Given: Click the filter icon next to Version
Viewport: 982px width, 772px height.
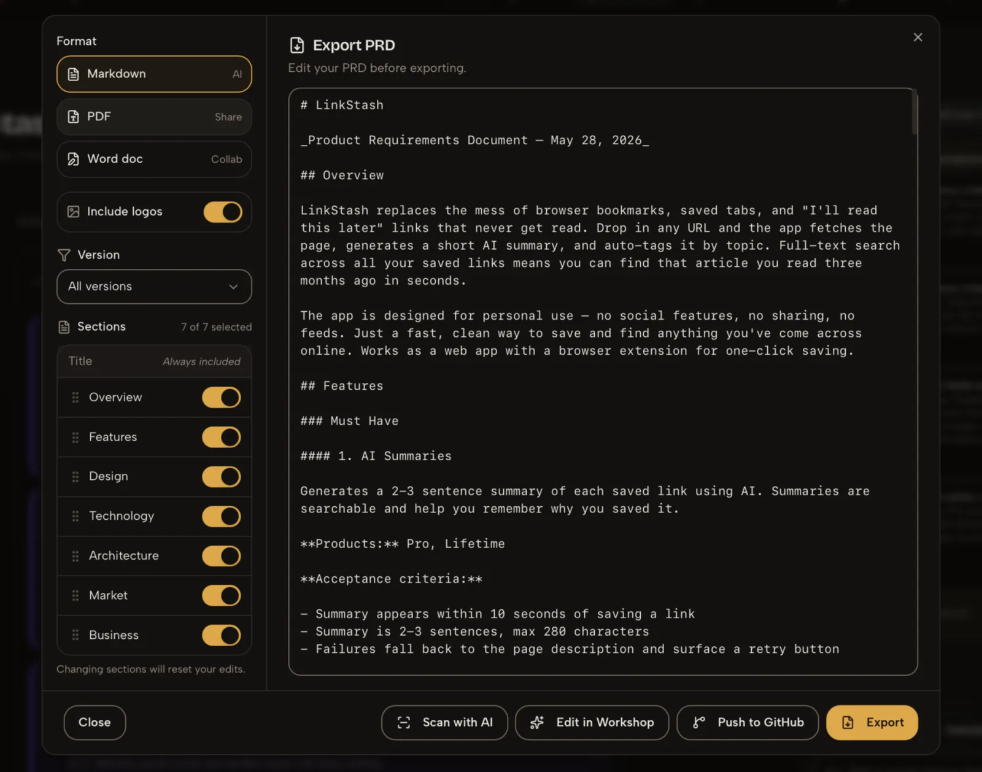Looking at the screenshot, I should click(64, 255).
